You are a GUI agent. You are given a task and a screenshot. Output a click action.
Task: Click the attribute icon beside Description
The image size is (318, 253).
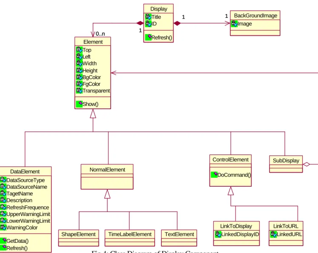tap(3, 200)
